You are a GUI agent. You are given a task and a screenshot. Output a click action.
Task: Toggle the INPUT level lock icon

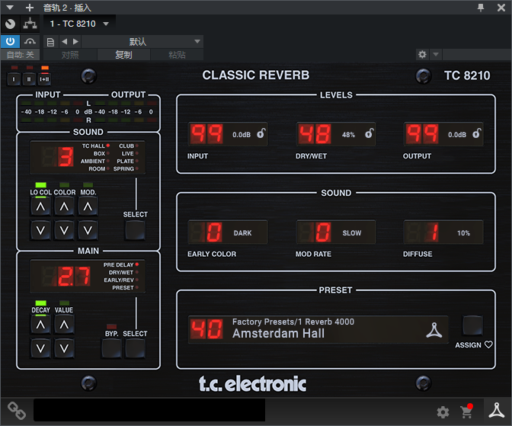[x=261, y=133]
